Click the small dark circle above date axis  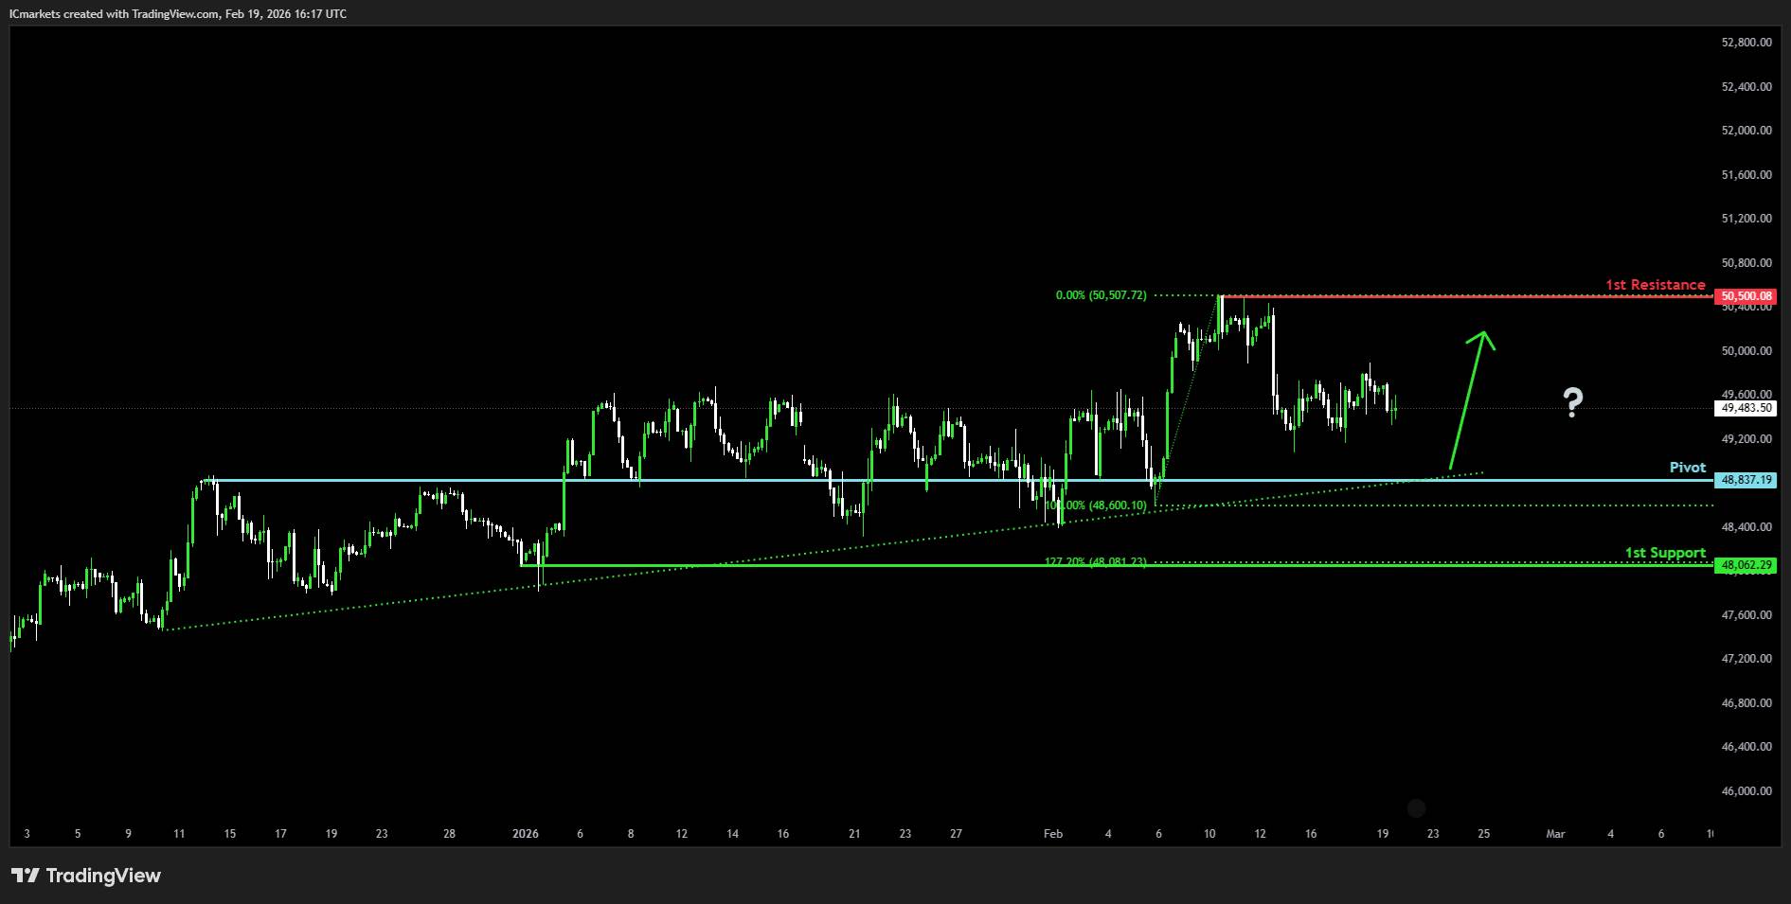(x=1416, y=807)
